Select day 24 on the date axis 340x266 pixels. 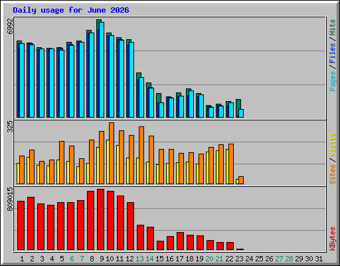(249, 259)
